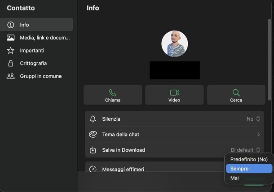This screenshot has width=274, height=192.
Task: Click the palette icon for chat theme
Action: click(x=93, y=135)
